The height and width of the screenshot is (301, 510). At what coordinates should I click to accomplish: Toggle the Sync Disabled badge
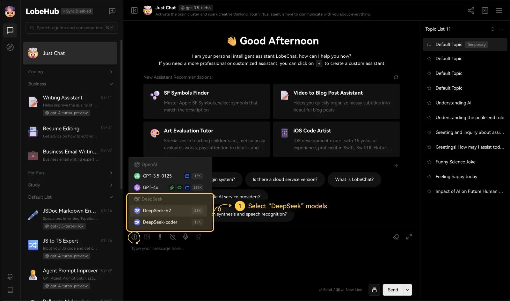coord(77,11)
